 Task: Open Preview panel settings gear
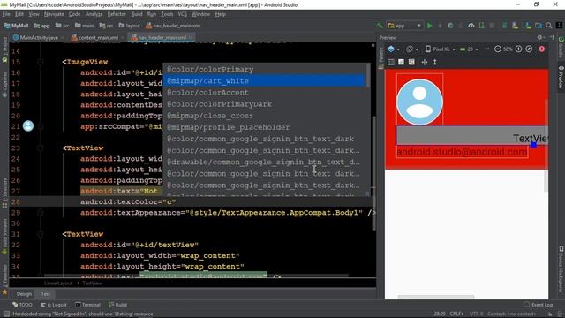539,37
